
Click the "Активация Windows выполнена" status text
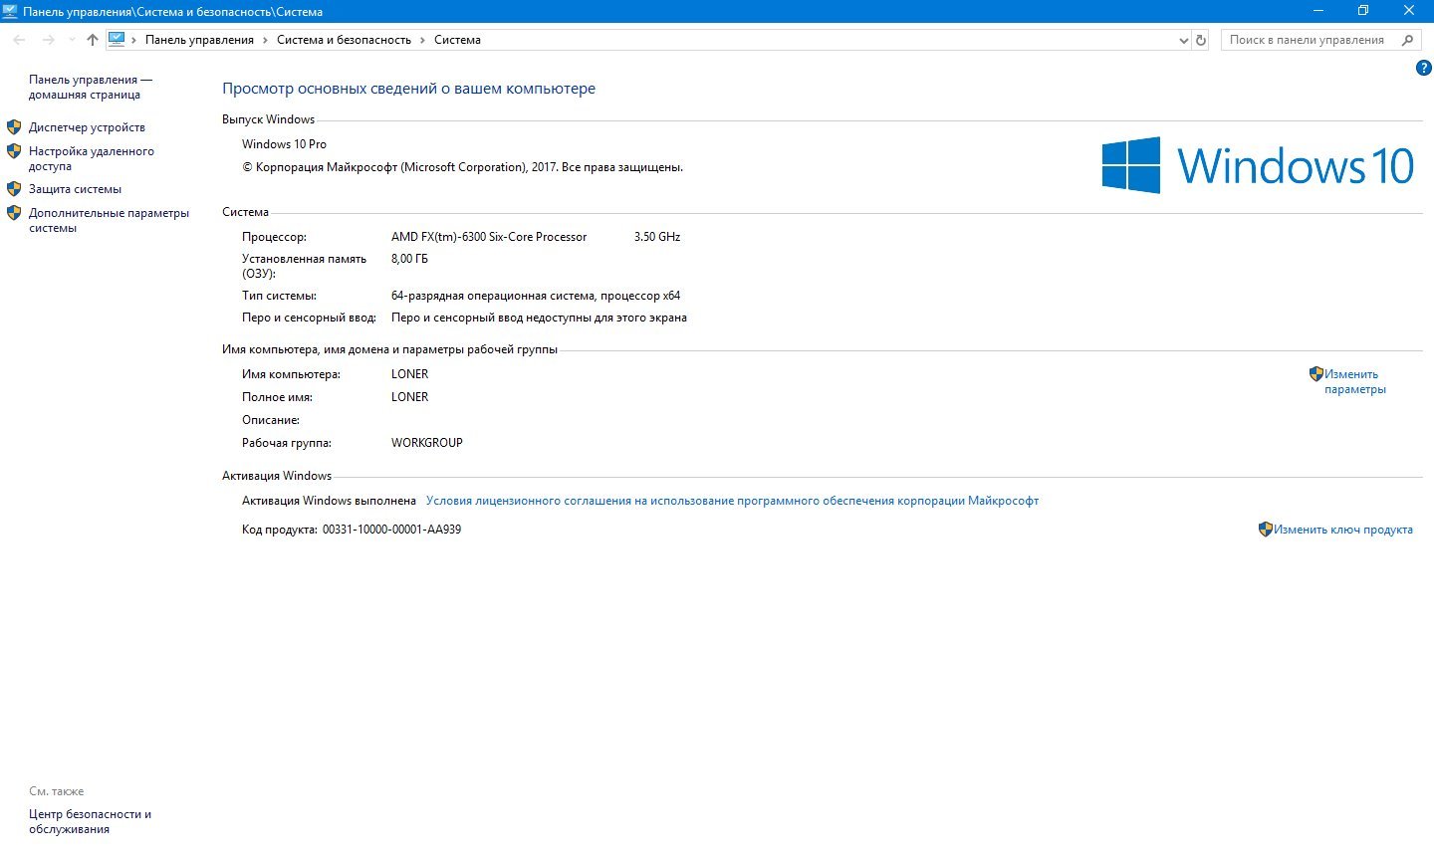coord(329,501)
